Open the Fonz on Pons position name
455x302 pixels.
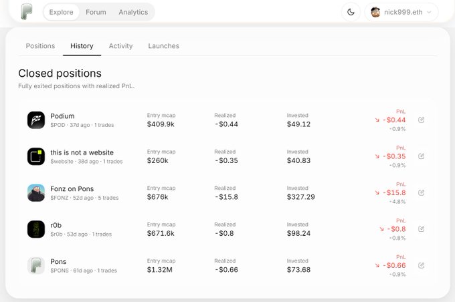coord(72,189)
